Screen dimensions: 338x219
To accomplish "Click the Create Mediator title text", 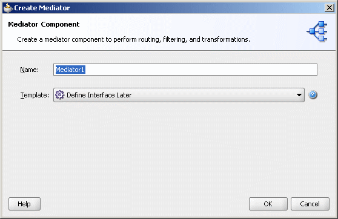I will [42, 8].
